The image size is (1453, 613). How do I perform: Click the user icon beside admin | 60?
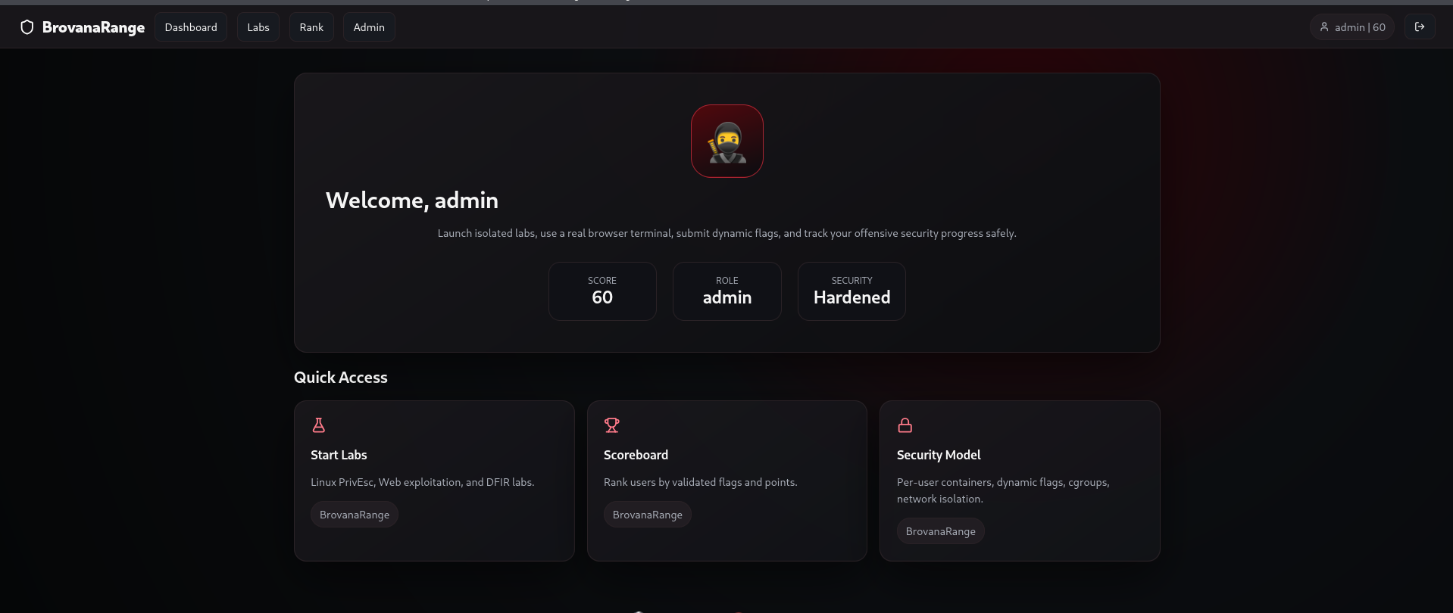coord(1324,27)
